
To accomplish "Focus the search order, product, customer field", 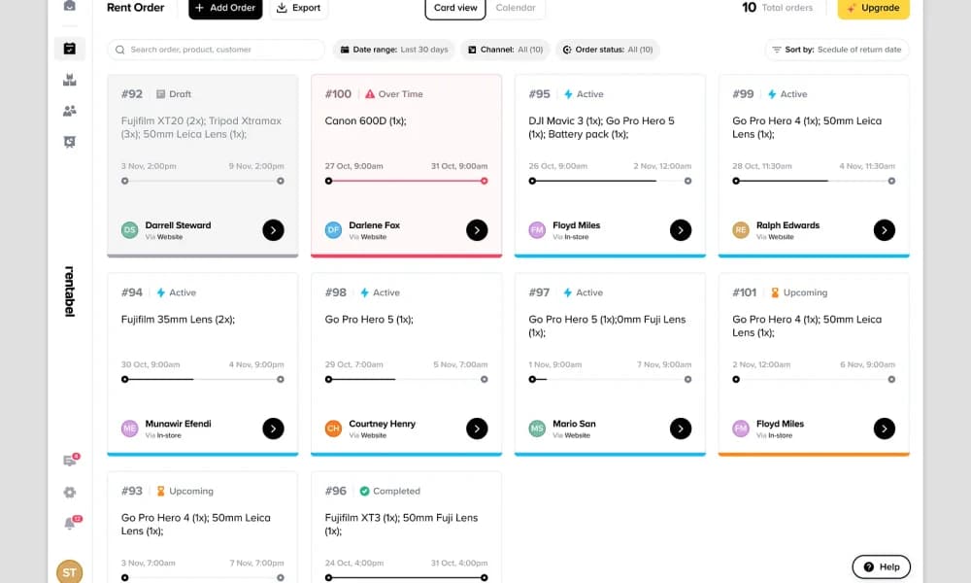I will tap(217, 50).
